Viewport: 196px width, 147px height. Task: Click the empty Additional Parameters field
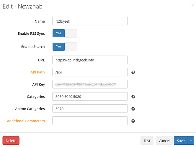click(x=90, y=121)
